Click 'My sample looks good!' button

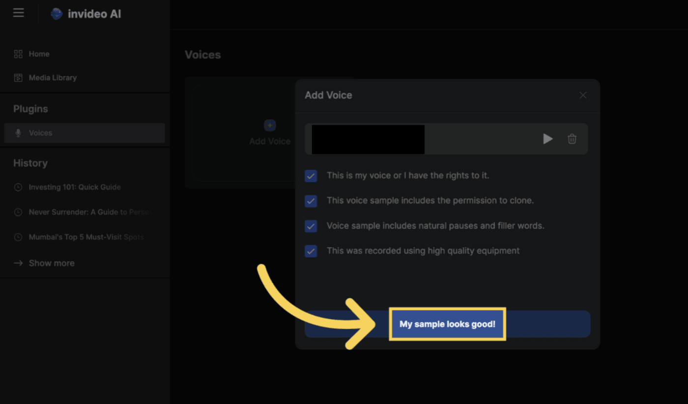tap(447, 324)
